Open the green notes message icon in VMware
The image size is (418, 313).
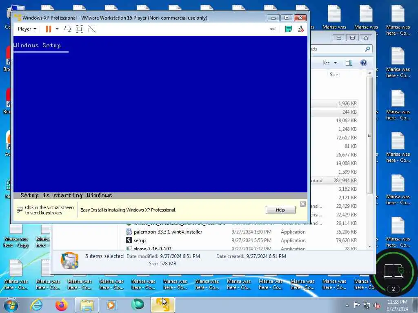(x=288, y=29)
